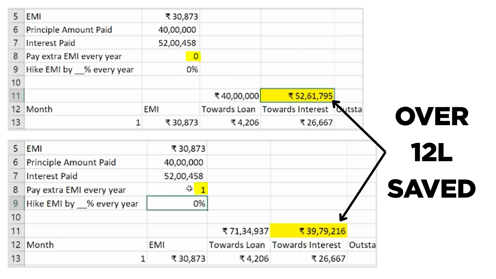Select 'Towards Loan' header in lower table
Screen dimensions: 496x279
coord(237,245)
